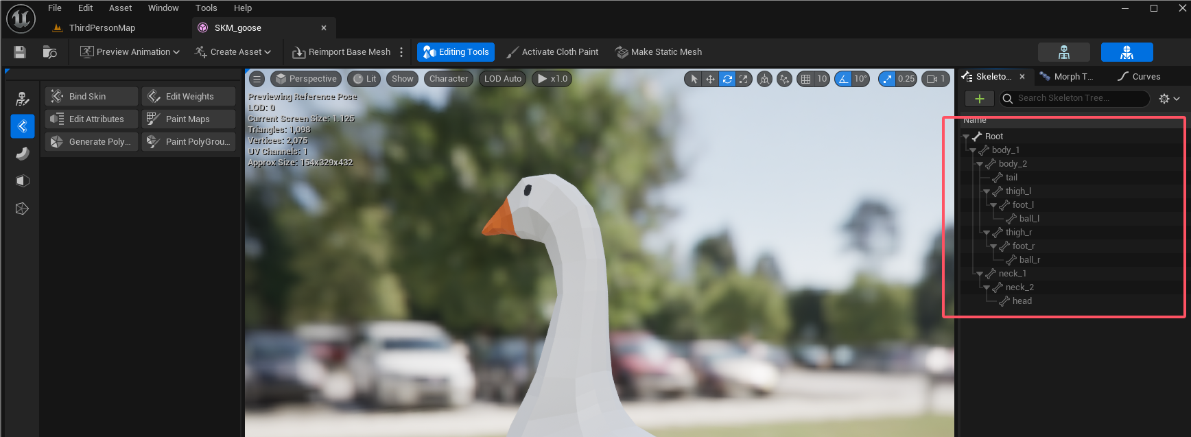Open the deform tools sidebar icon
The width and height of the screenshot is (1191, 437).
click(22, 153)
